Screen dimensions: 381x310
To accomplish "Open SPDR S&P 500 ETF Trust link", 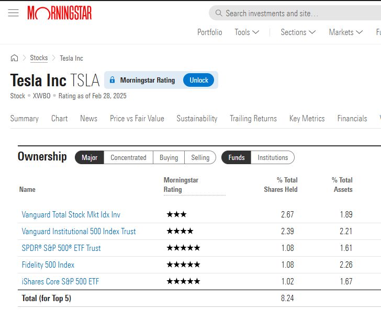I will 61,248.
